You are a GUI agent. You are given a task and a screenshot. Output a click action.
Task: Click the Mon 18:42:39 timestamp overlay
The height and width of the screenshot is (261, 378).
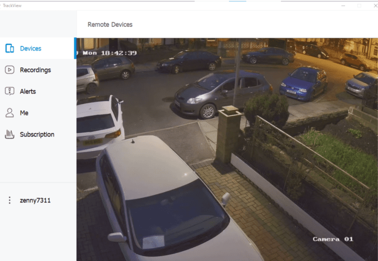(110, 53)
